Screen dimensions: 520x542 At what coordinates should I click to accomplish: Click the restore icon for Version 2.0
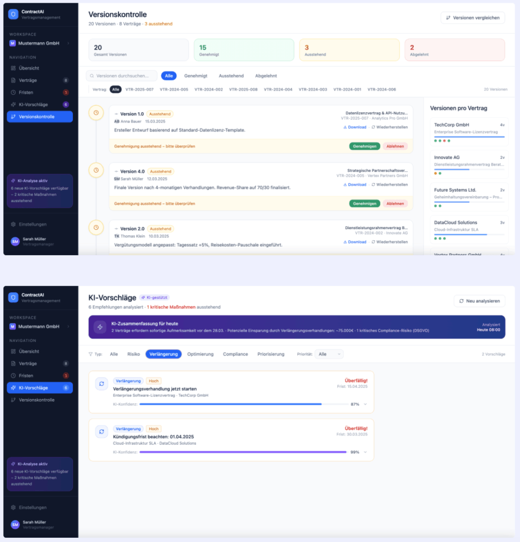[x=374, y=242]
